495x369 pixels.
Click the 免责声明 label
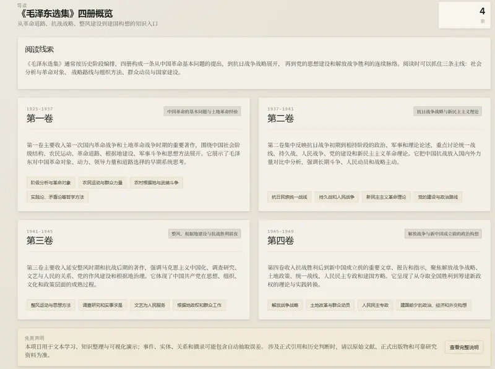[35, 338]
